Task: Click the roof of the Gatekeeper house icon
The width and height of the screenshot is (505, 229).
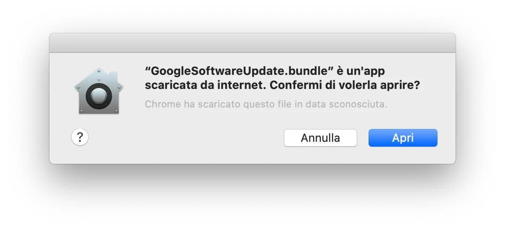Action: tap(99, 77)
